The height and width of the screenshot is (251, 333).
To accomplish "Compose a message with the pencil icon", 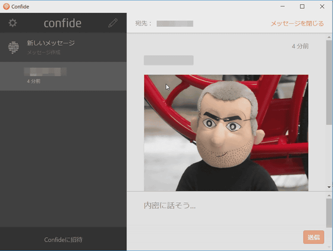I will [113, 23].
